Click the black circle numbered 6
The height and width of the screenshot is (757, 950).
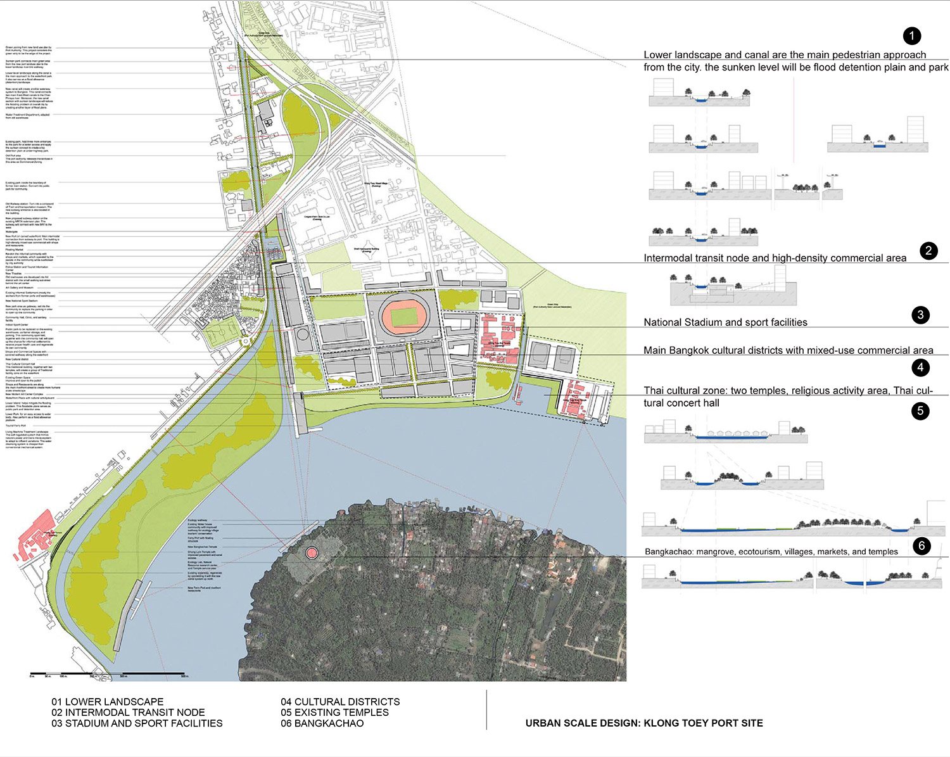[x=921, y=545]
